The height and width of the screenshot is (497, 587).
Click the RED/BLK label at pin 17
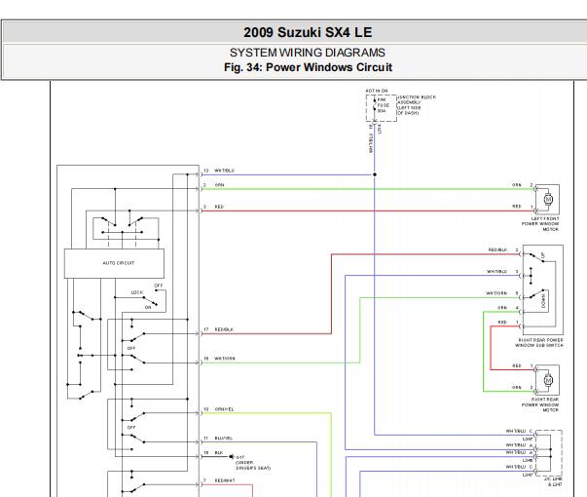click(x=224, y=329)
